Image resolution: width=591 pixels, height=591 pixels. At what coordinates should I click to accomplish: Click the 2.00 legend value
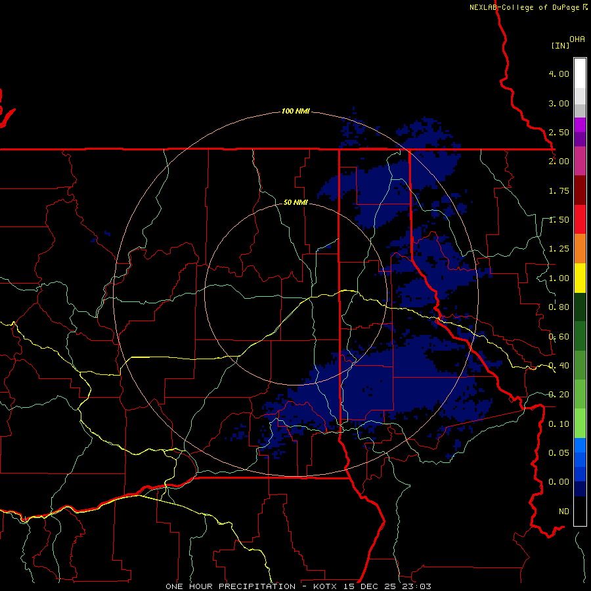pyautogui.click(x=559, y=162)
